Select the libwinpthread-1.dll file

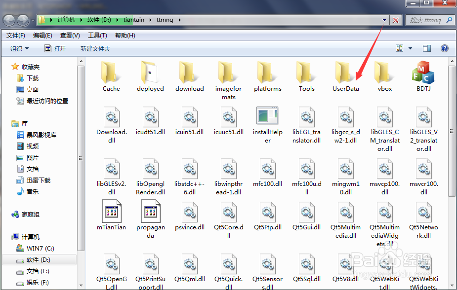click(x=228, y=177)
